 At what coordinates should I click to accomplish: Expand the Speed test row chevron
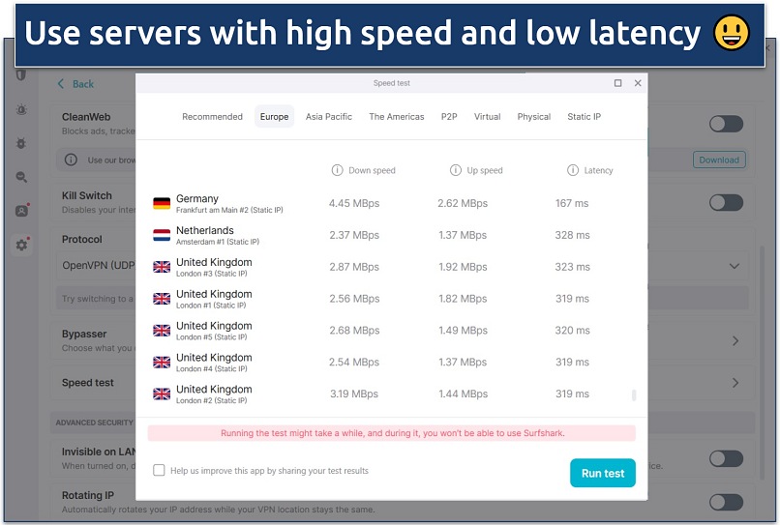(x=735, y=383)
